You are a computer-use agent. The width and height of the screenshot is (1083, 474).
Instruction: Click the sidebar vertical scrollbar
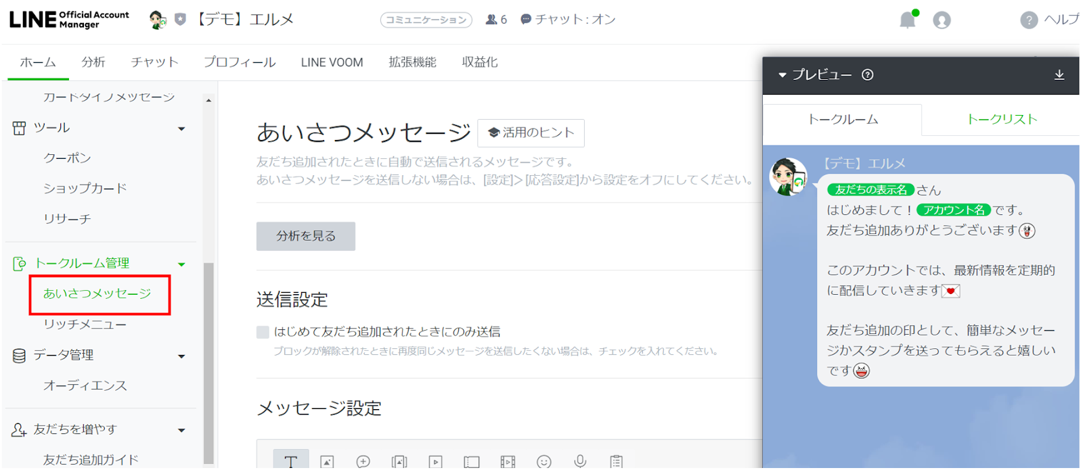pyautogui.click(x=208, y=363)
